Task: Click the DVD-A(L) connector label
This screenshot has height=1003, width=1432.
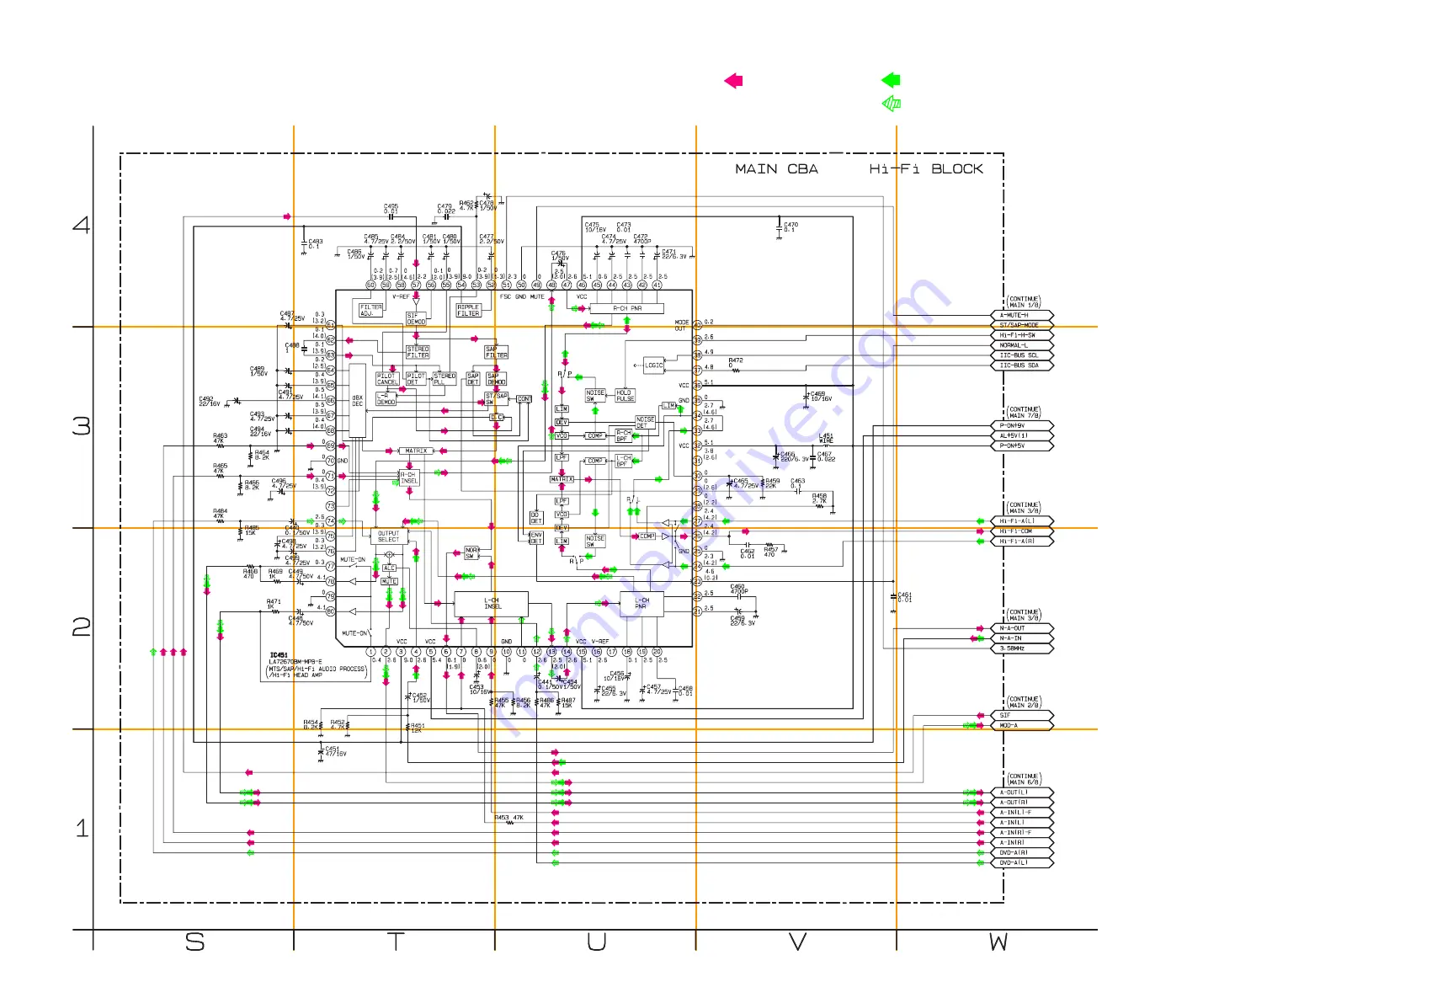Action: click(x=1021, y=863)
